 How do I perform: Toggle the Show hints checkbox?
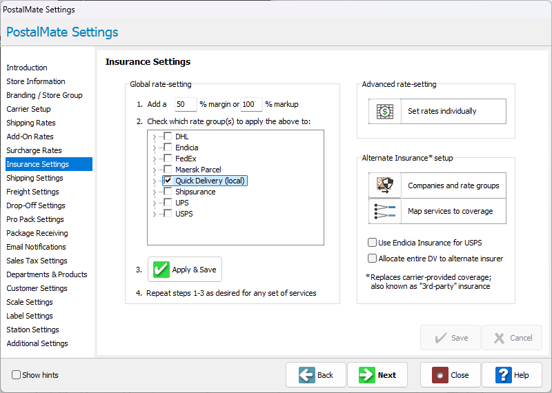click(x=16, y=375)
